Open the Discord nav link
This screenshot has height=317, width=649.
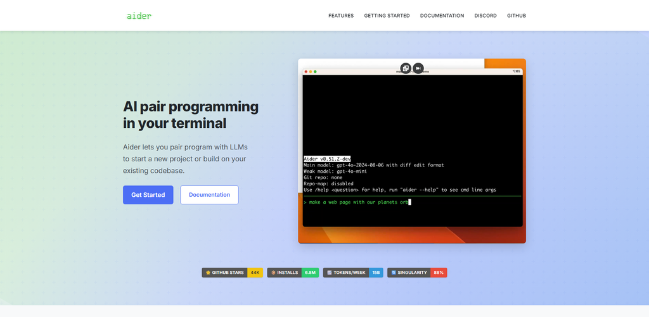pyautogui.click(x=485, y=16)
